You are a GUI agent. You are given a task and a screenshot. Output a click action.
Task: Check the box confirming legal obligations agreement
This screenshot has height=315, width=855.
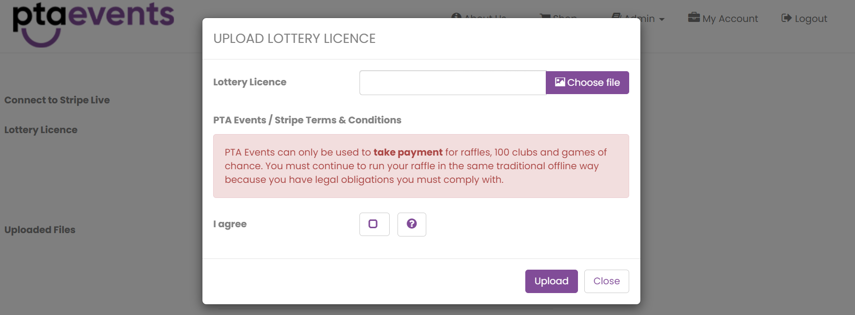pyautogui.click(x=374, y=224)
